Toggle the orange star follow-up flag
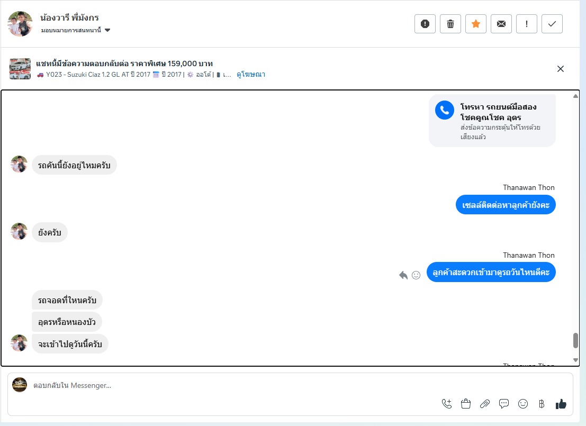The width and height of the screenshot is (586, 426). pos(476,24)
